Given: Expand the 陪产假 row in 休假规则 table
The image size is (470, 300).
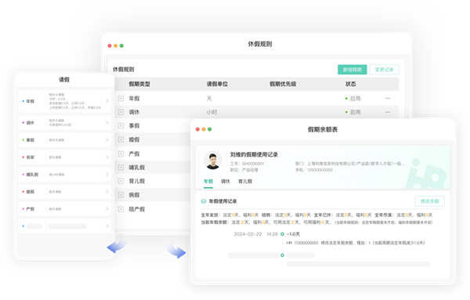Looking at the screenshot, I should pyautogui.click(x=121, y=209).
